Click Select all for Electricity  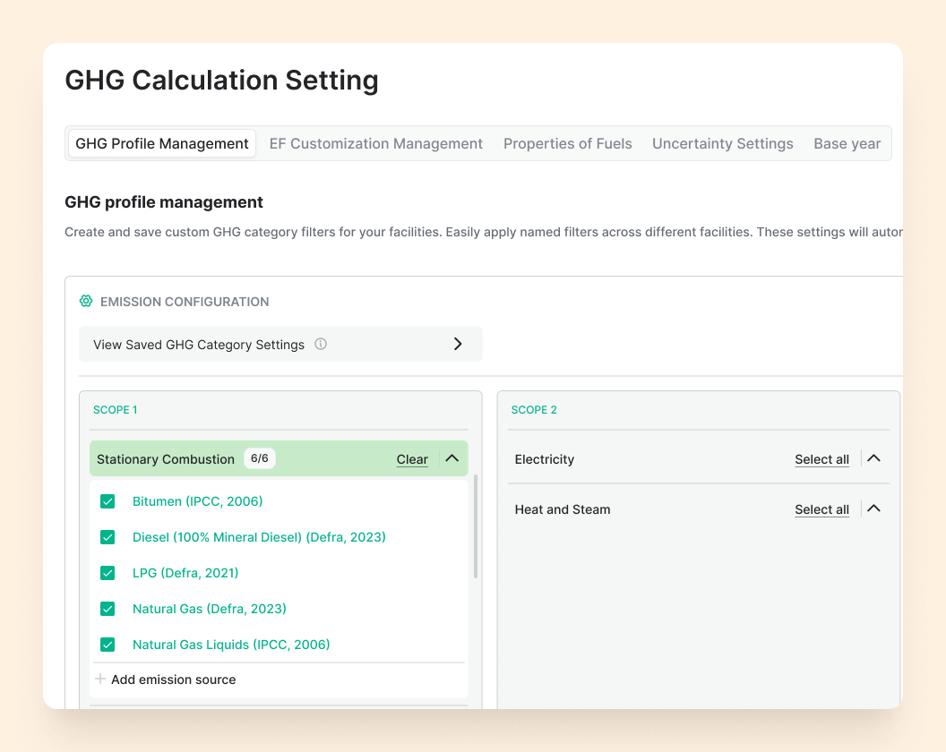tap(821, 459)
